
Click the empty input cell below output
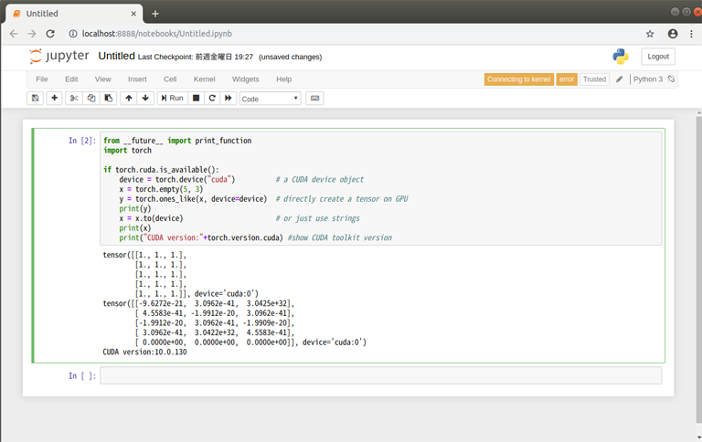[x=379, y=375]
